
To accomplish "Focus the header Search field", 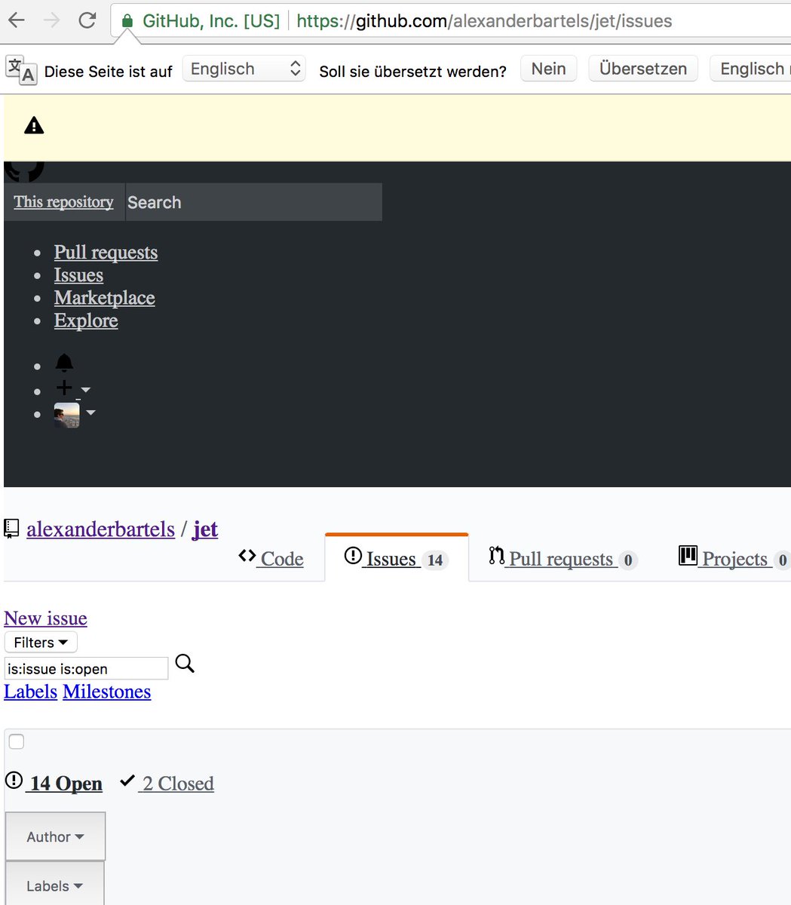I will click(x=254, y=202).
